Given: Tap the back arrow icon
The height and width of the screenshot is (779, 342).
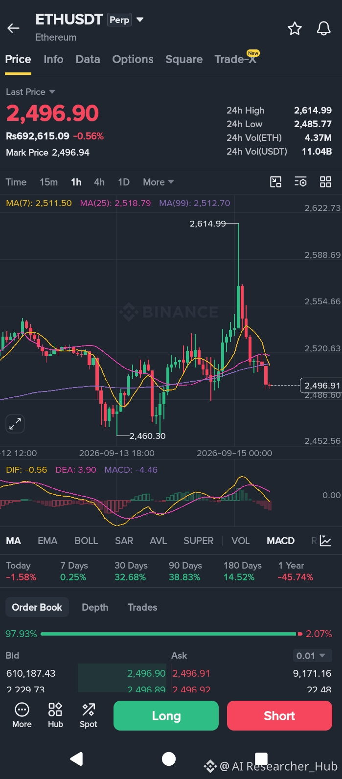Looking at the screenshot, I should [x=13, y=28].
